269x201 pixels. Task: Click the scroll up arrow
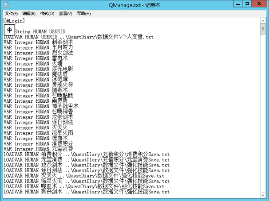click(x=263, y=21)
